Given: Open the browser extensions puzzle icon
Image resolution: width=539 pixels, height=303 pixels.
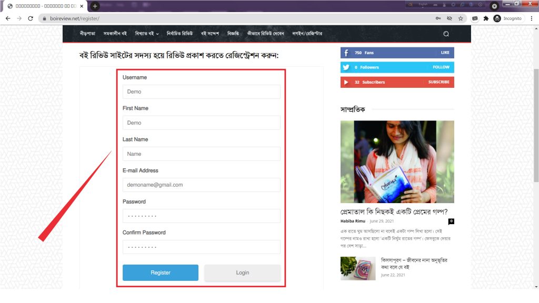Looking at the screenshot, I should 486,18.
